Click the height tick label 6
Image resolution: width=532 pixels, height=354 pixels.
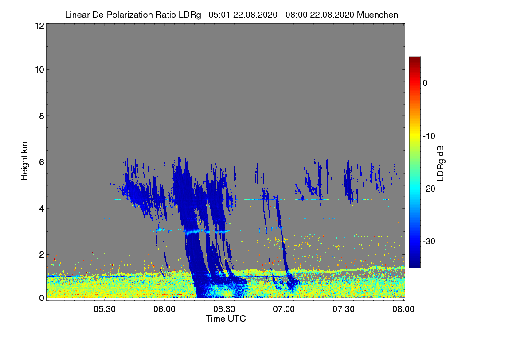41,162
